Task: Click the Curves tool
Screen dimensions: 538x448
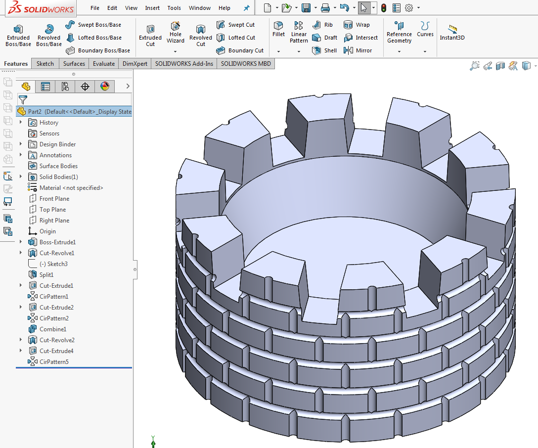Action: (x=425, y=29)
